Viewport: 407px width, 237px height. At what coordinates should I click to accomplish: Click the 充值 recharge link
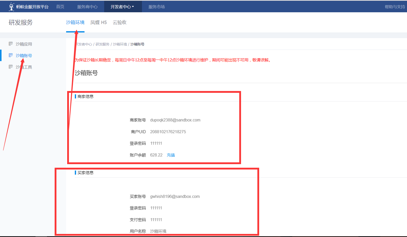tap(171, 155)
